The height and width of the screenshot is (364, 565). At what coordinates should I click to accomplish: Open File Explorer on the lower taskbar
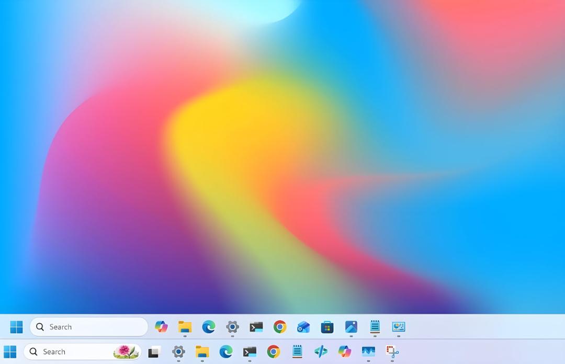(x=202, y=351)
